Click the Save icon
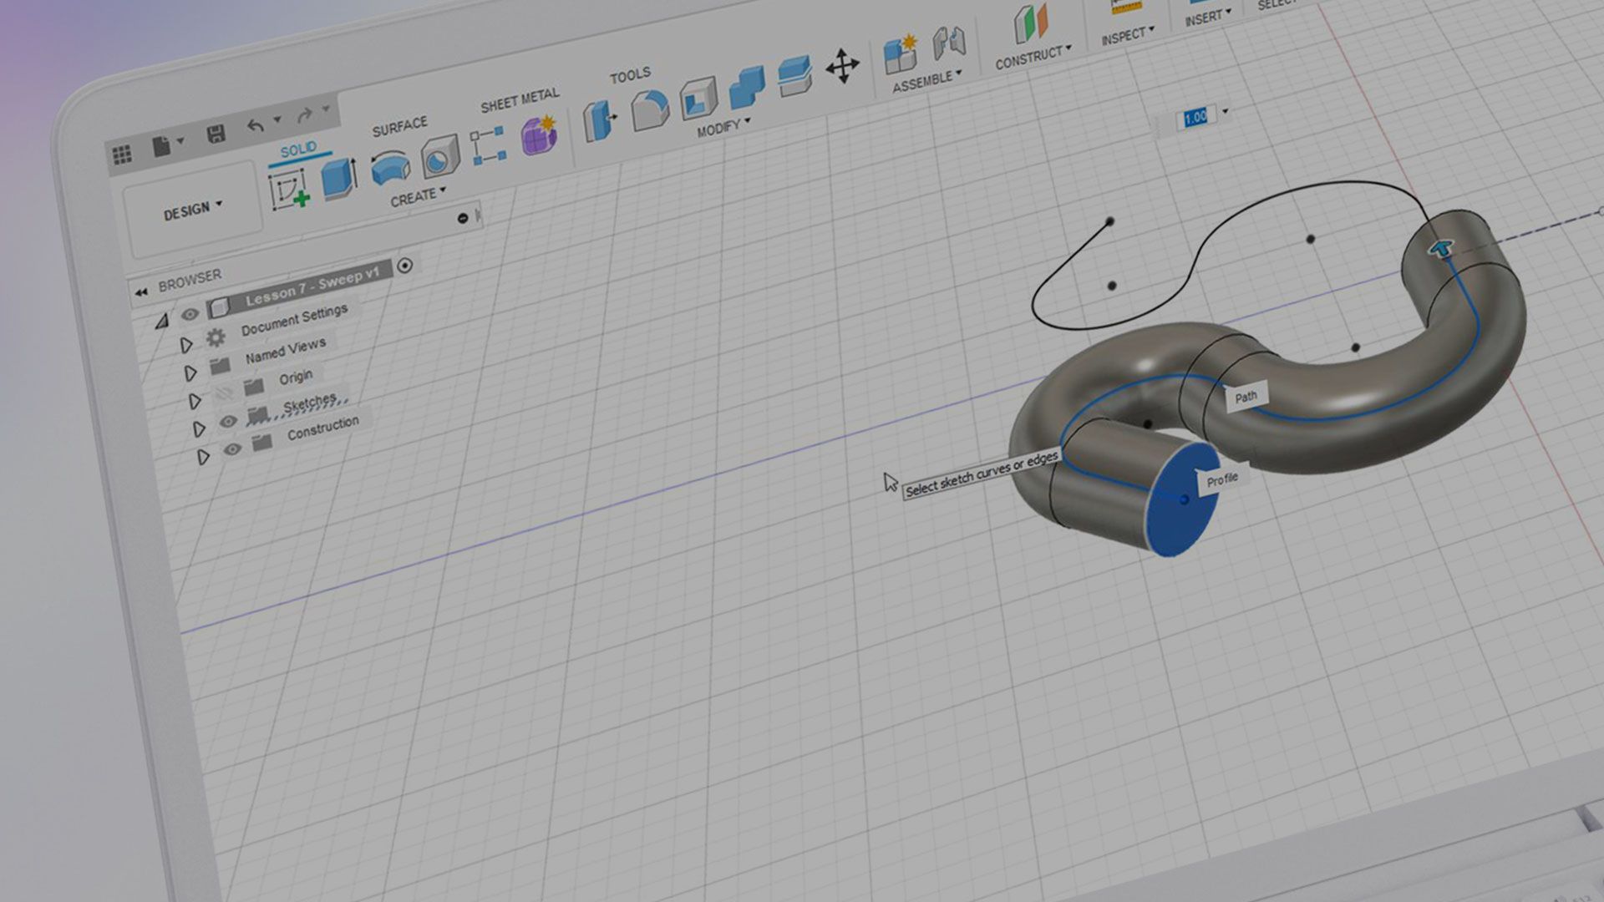 [216, 132]
